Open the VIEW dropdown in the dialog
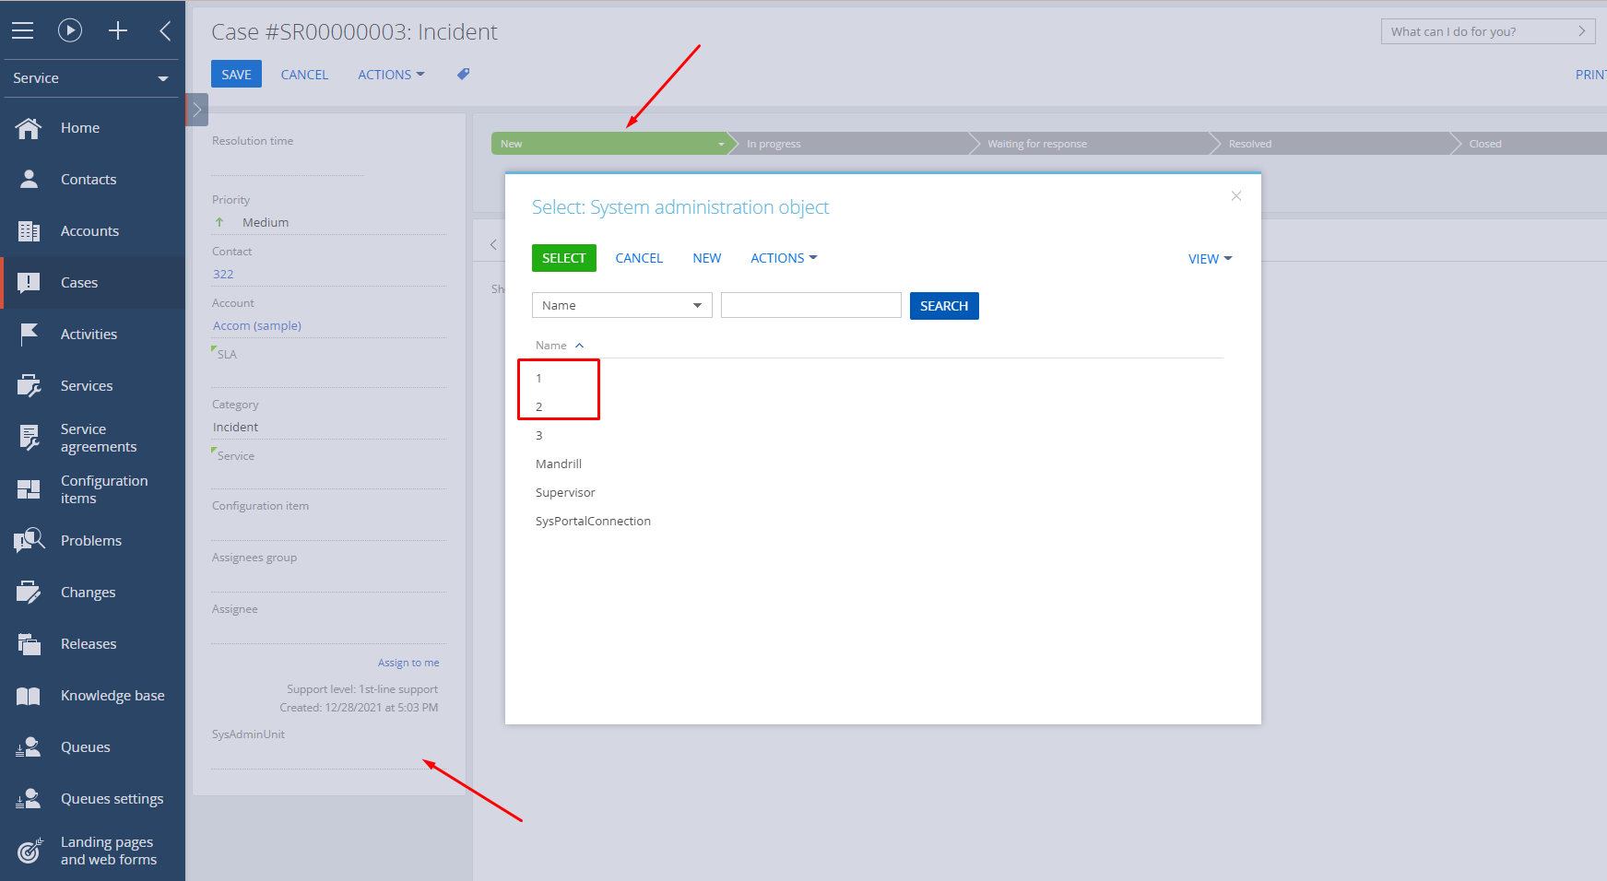 point(1210,259)
